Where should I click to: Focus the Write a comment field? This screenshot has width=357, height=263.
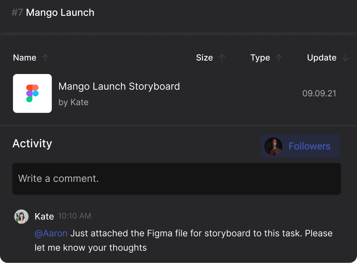[x=176, y=179]
